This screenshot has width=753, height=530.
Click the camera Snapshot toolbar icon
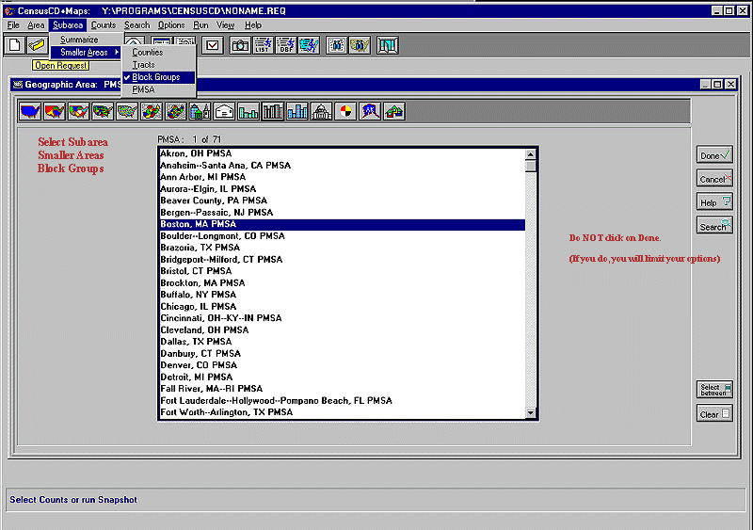pyautogui.click(x=240, y=44)
